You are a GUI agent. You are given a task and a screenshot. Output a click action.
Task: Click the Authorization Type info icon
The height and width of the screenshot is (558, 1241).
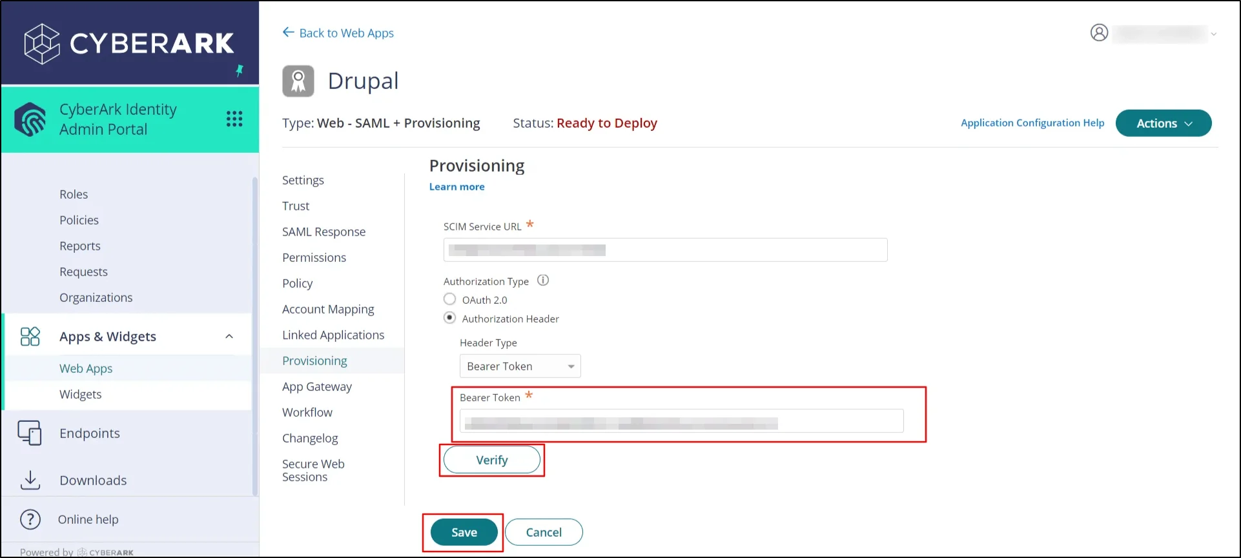pyautogui.click(x=543, y=280)
